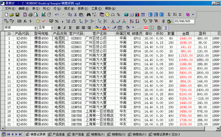Screen dimensions: 221x137
Task: Add a new row with the table plus icon
Action: (6, 21)
